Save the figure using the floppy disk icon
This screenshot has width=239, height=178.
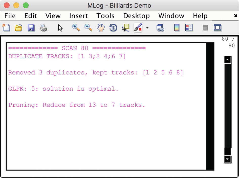click(31, 28)
